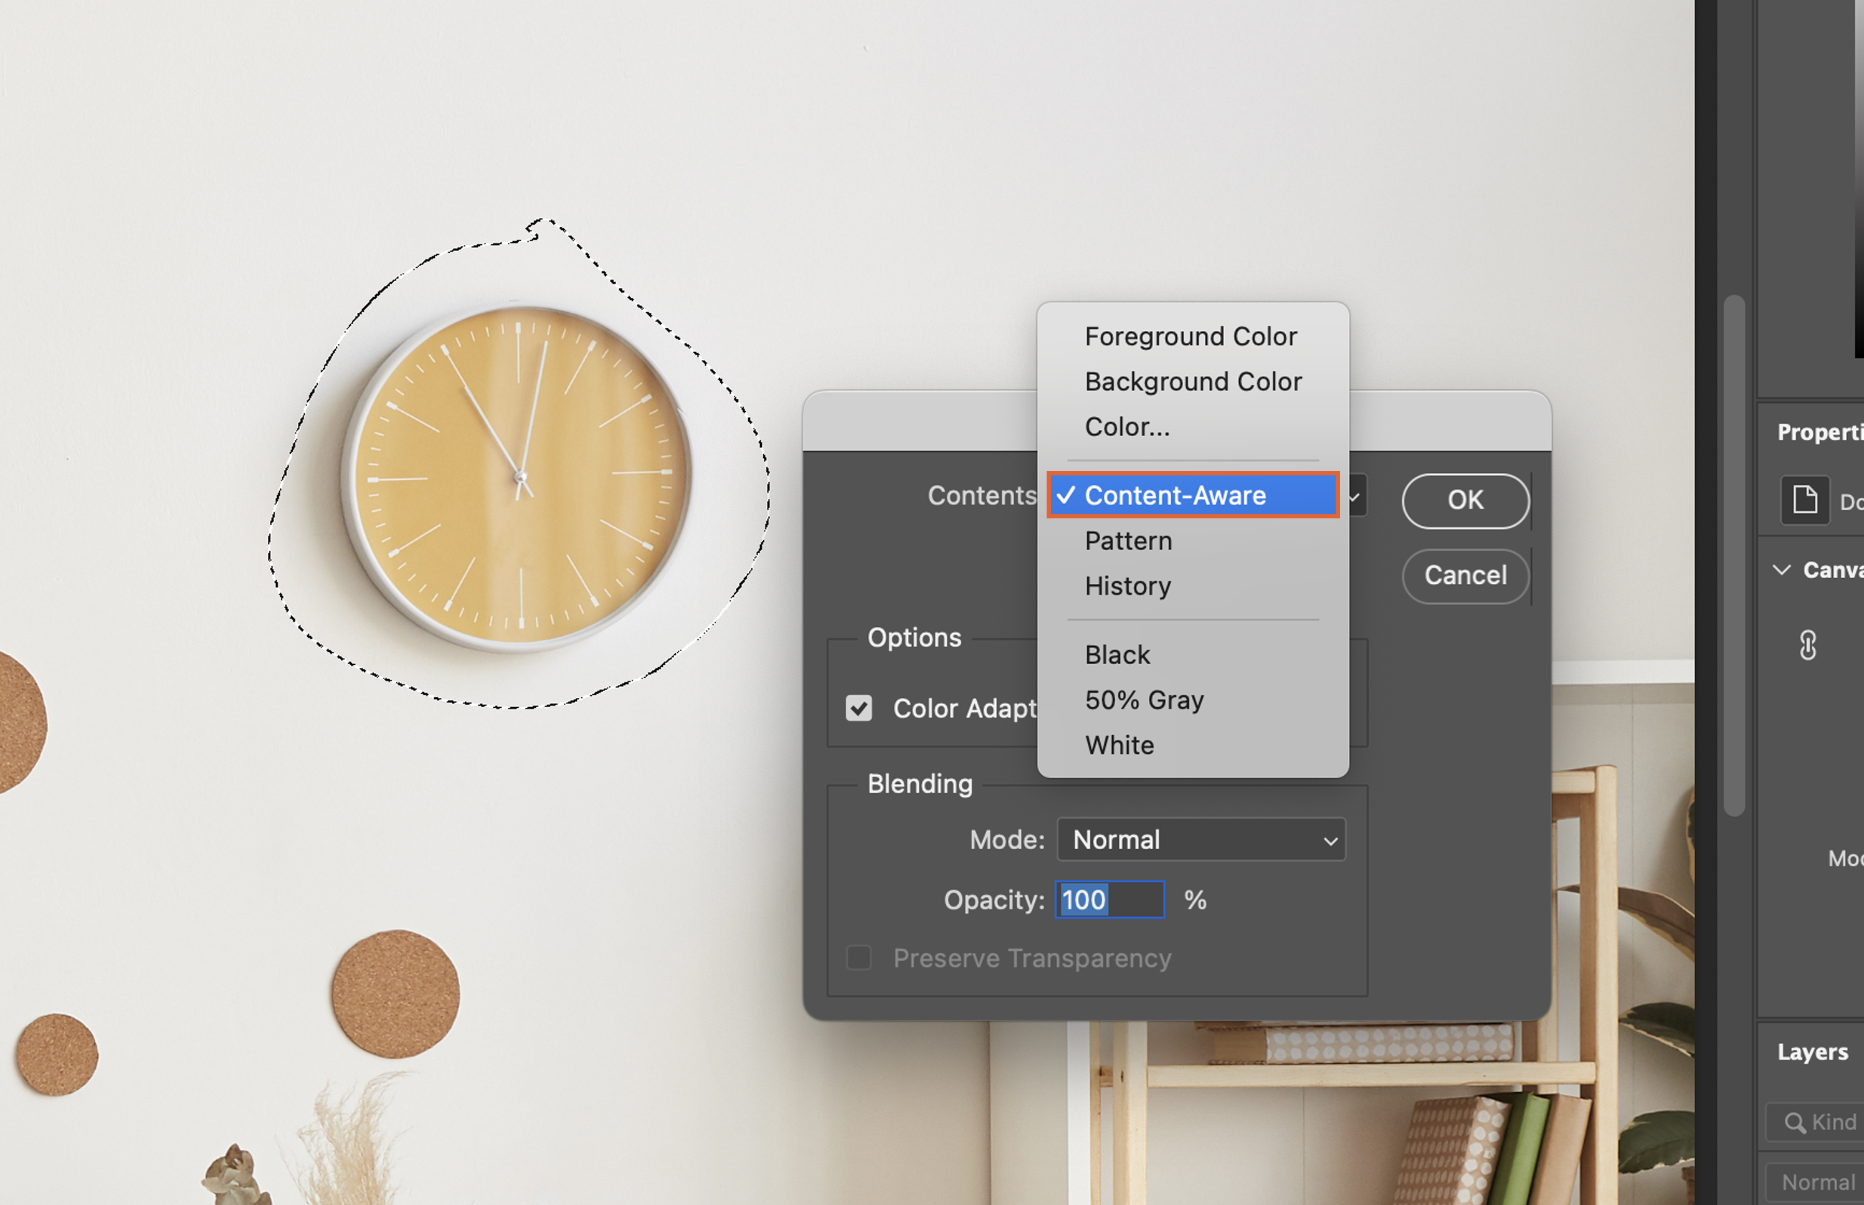Select the 50% Gray fill option

[1144, 700]
